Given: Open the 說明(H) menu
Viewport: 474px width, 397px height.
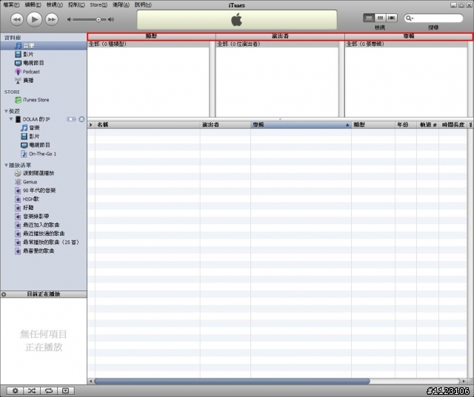Looking at the screenshot, I should coord(143,5).
